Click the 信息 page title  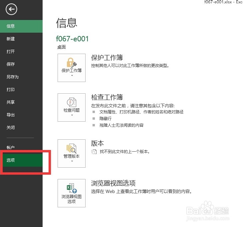[x=67, y=23]
